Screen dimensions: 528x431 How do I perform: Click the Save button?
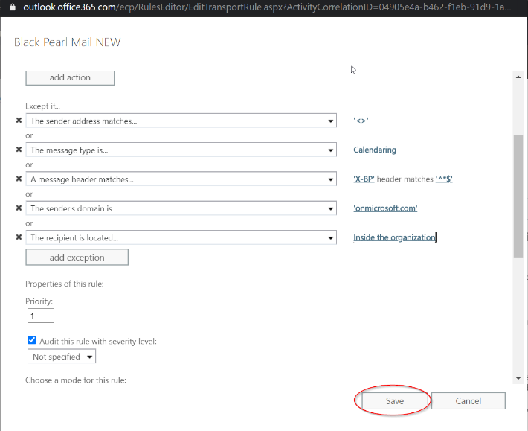394,400
